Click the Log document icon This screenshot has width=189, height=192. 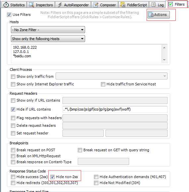(153, 5)
